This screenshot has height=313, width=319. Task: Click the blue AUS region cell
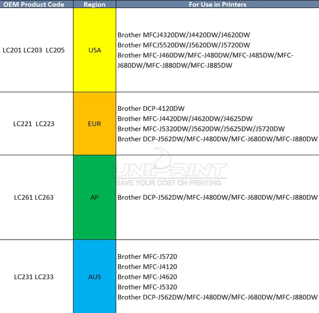point(95,277)
